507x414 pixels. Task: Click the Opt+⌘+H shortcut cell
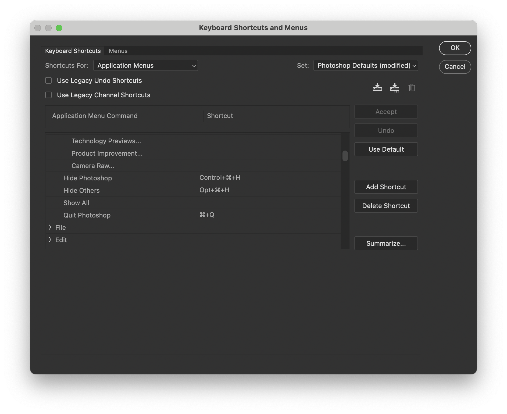(214, 190)
